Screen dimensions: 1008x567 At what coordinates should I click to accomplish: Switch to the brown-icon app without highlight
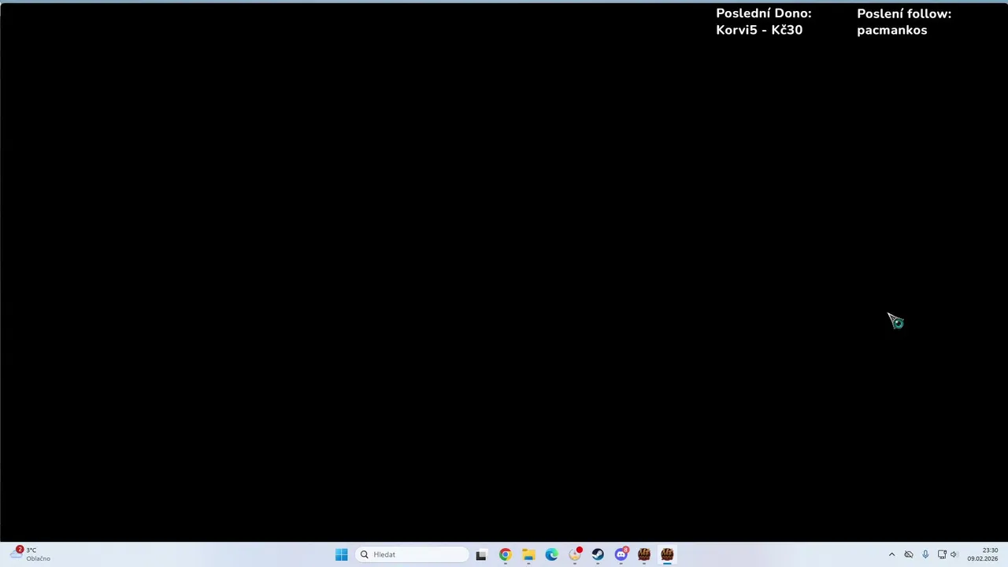644,554
